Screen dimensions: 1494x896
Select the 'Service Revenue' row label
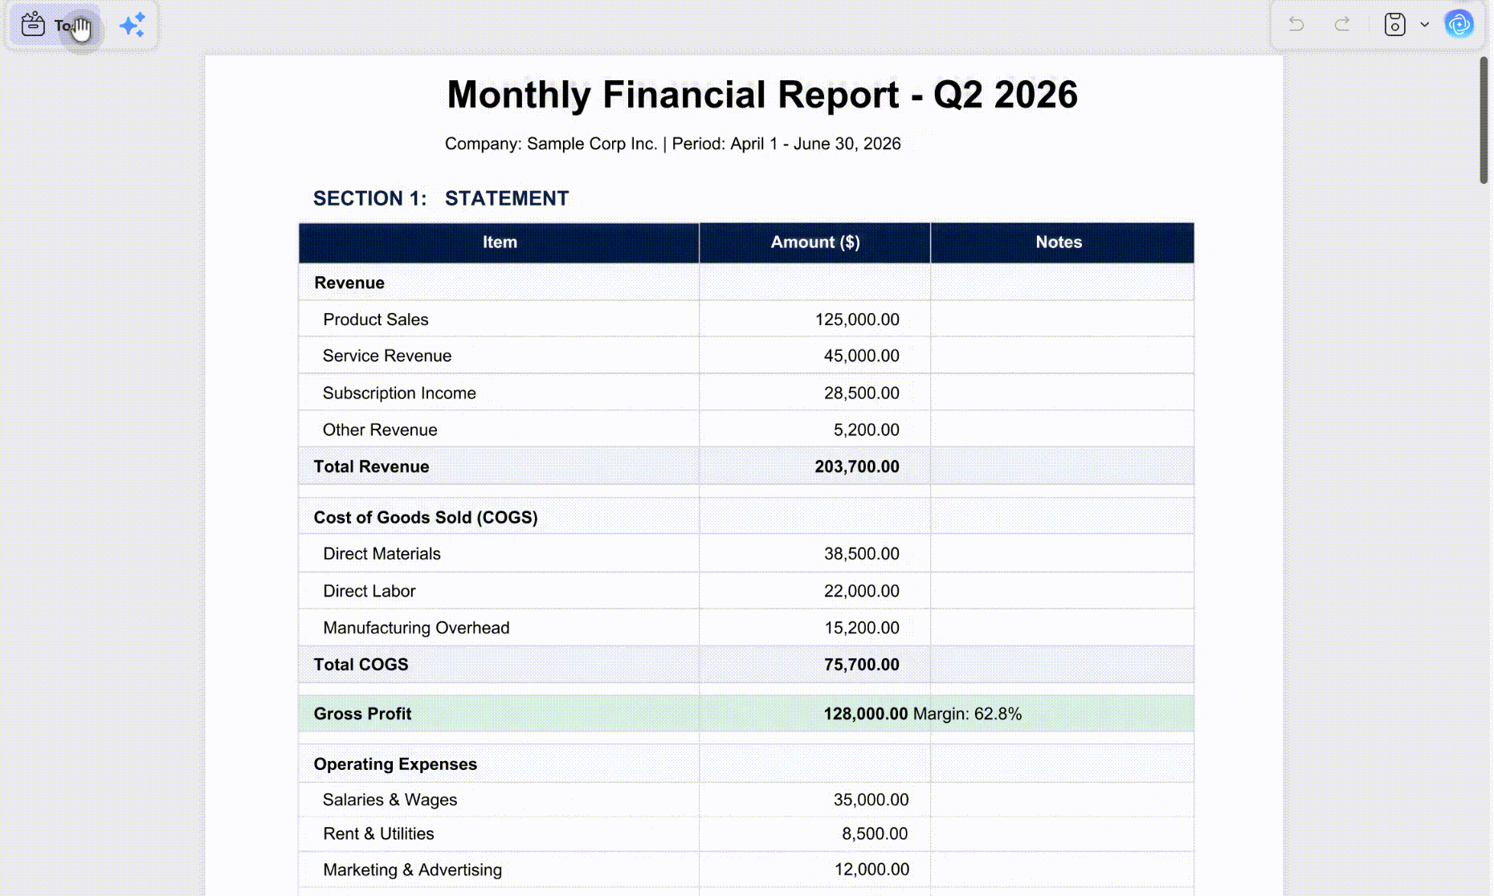[x=387, y=356]
